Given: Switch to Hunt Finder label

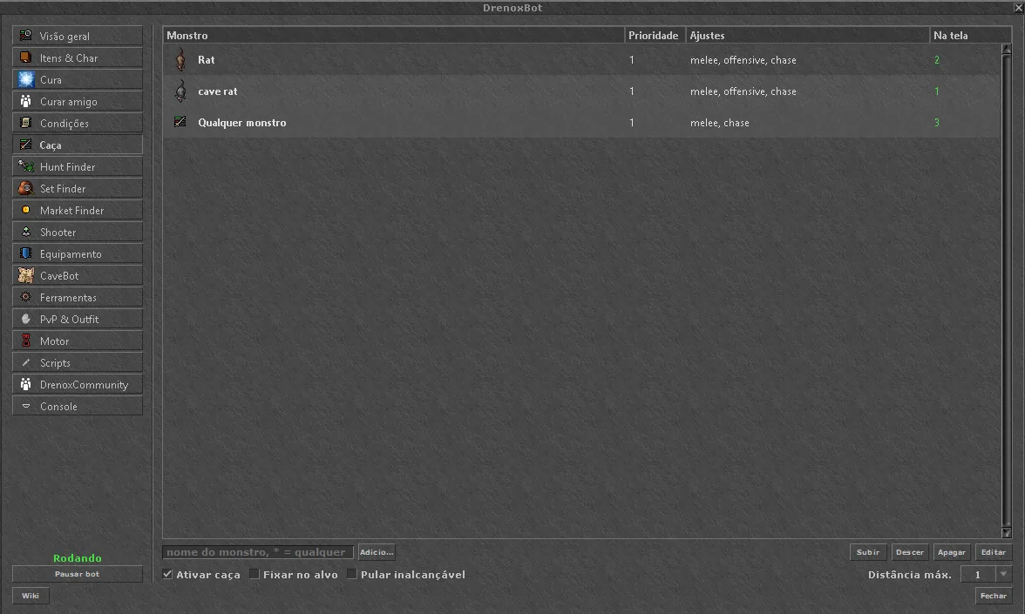Looking at the screenshot, I should pos(67,167).
